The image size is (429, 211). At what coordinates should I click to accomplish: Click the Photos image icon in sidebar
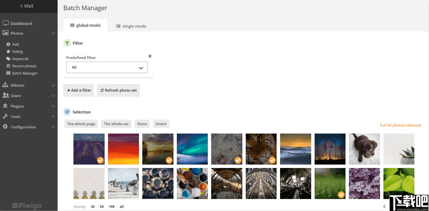(6, 33)
